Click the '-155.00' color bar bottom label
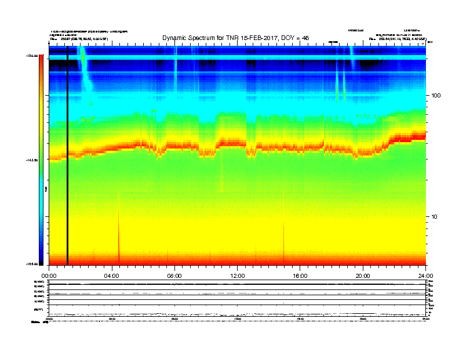The height and width of the screenshot is (355, 459). (x=32, y=264)
